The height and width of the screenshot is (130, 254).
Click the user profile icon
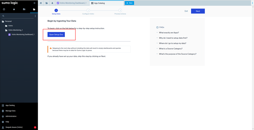coord(3,127)
